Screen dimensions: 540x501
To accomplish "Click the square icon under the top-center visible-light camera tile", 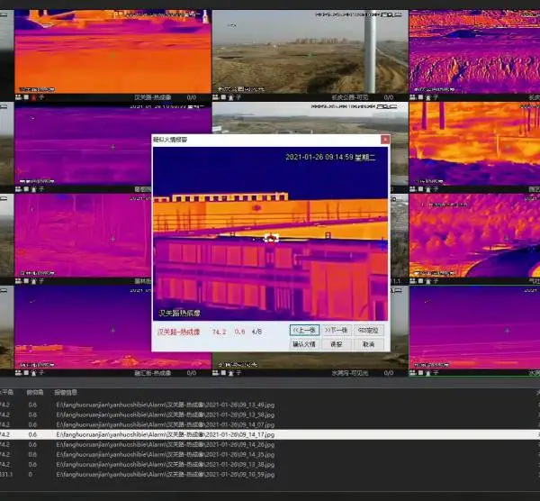I will click(223, 97).
